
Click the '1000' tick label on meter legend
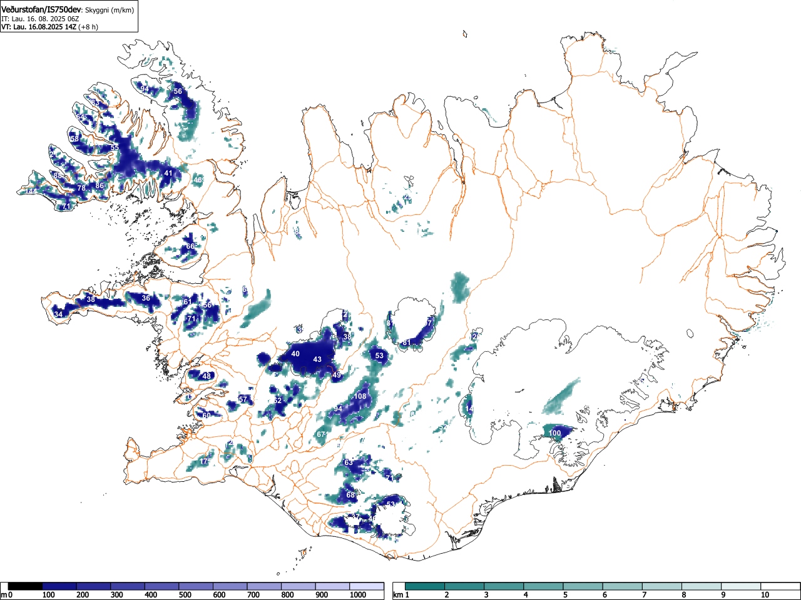tap(358, 595)
